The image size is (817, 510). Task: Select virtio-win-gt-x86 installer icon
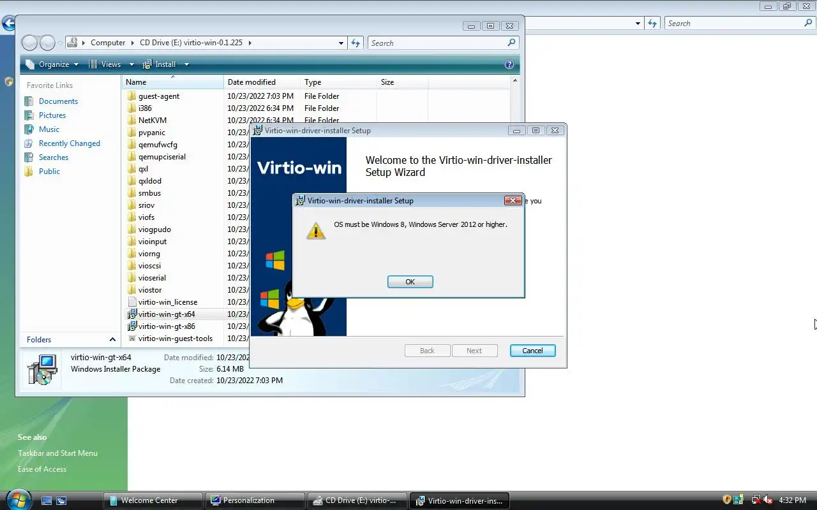pos(131,326)
